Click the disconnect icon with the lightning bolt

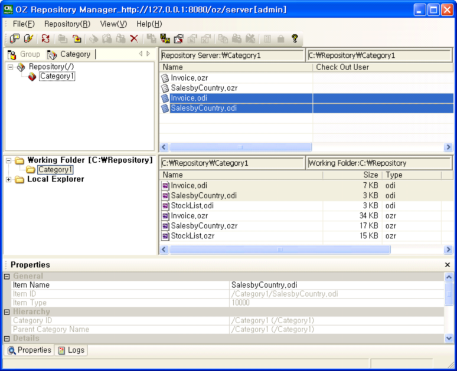click(x=28, y=38)
